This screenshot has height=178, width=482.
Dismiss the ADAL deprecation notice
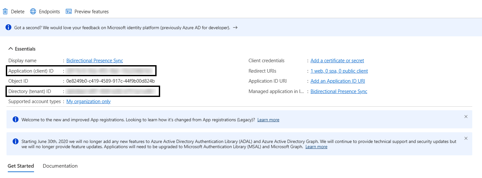466,138
